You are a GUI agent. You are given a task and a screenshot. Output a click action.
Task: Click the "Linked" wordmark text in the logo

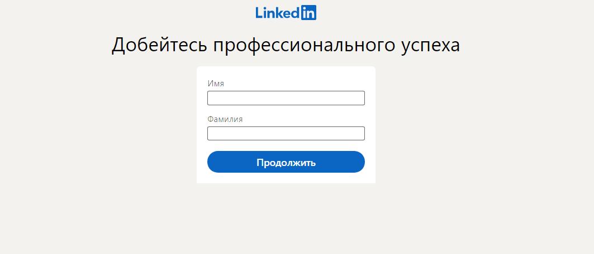278,13
